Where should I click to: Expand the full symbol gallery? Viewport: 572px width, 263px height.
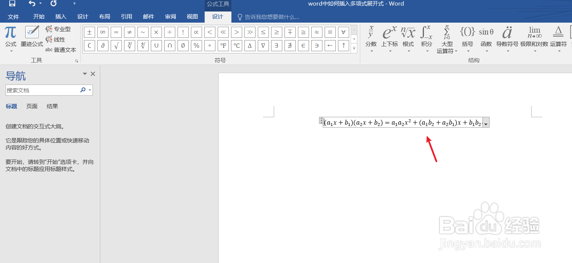pos(354,48)
